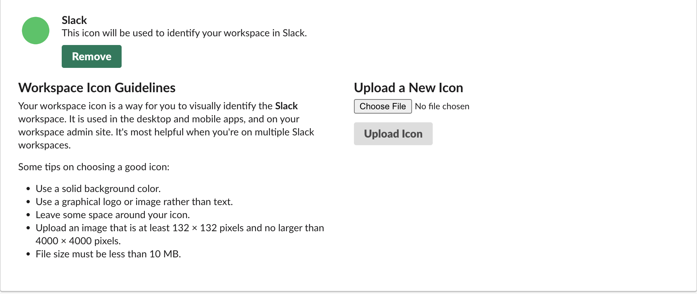The width and height of the screenshot is (697, 294).
Task: Click the "No file chosen" label
Action: [x=442, y=106]
